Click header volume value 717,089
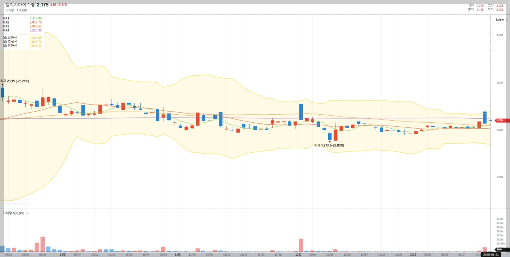 click(22, 11)
